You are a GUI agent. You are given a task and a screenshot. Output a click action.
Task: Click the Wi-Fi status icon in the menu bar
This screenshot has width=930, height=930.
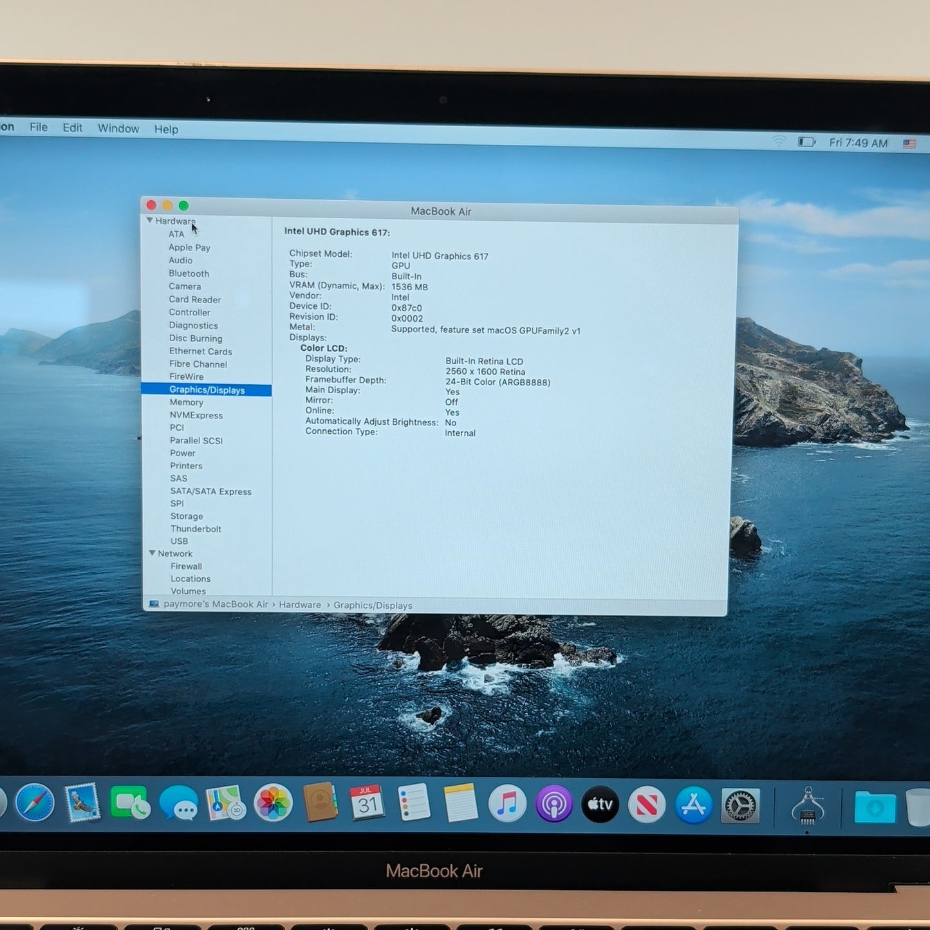(779, 141)
